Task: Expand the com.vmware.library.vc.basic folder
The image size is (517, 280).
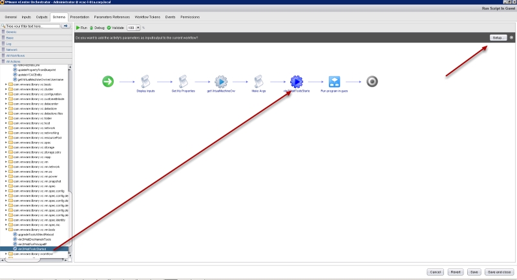Action: (6, 84)
